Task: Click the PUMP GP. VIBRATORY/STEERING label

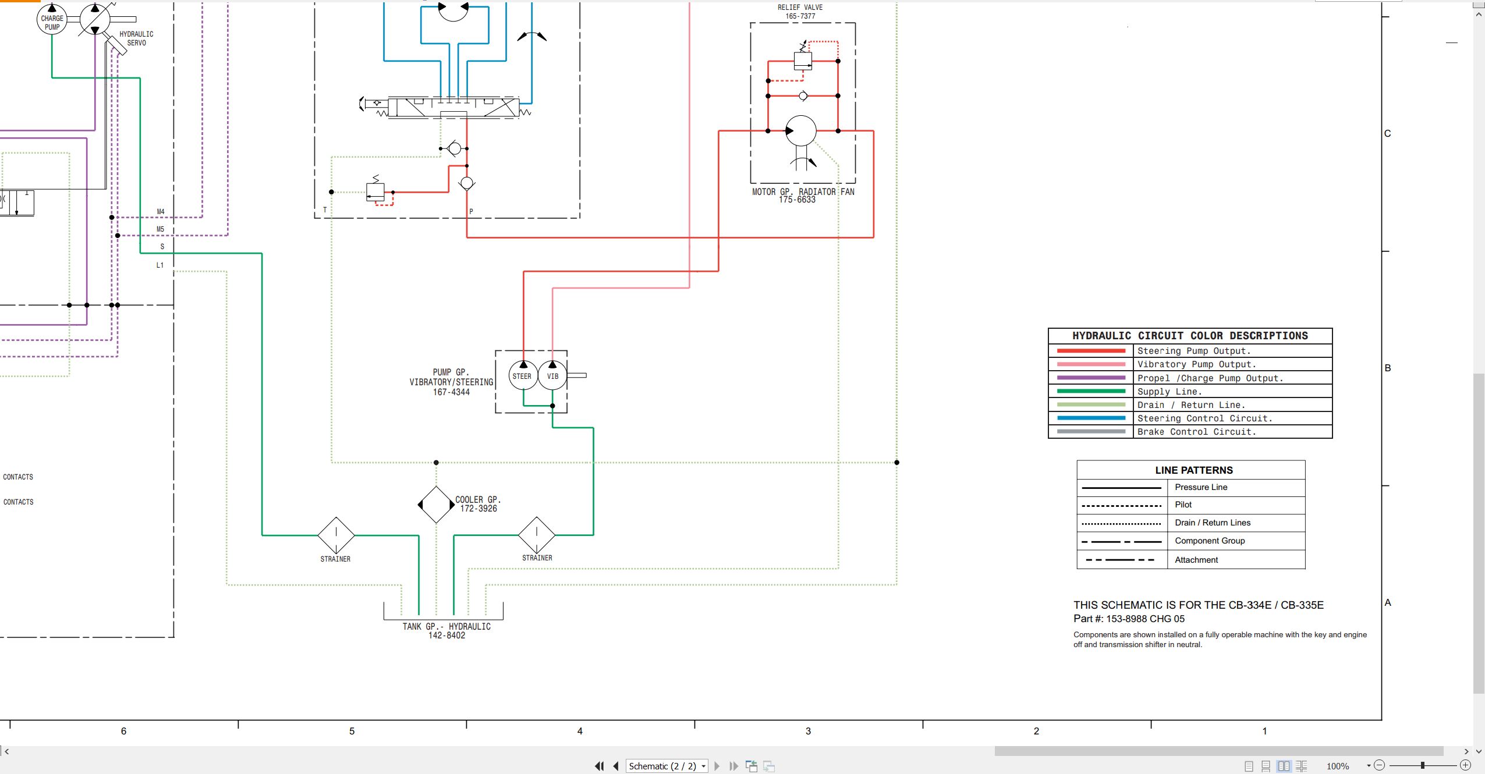Action: (x=451, y=382)
